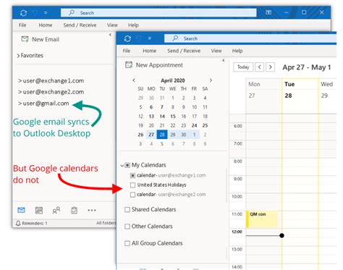Click the Send/Receive sync icon in calendar title bar

pyautogui.click(x=127, y=38)
